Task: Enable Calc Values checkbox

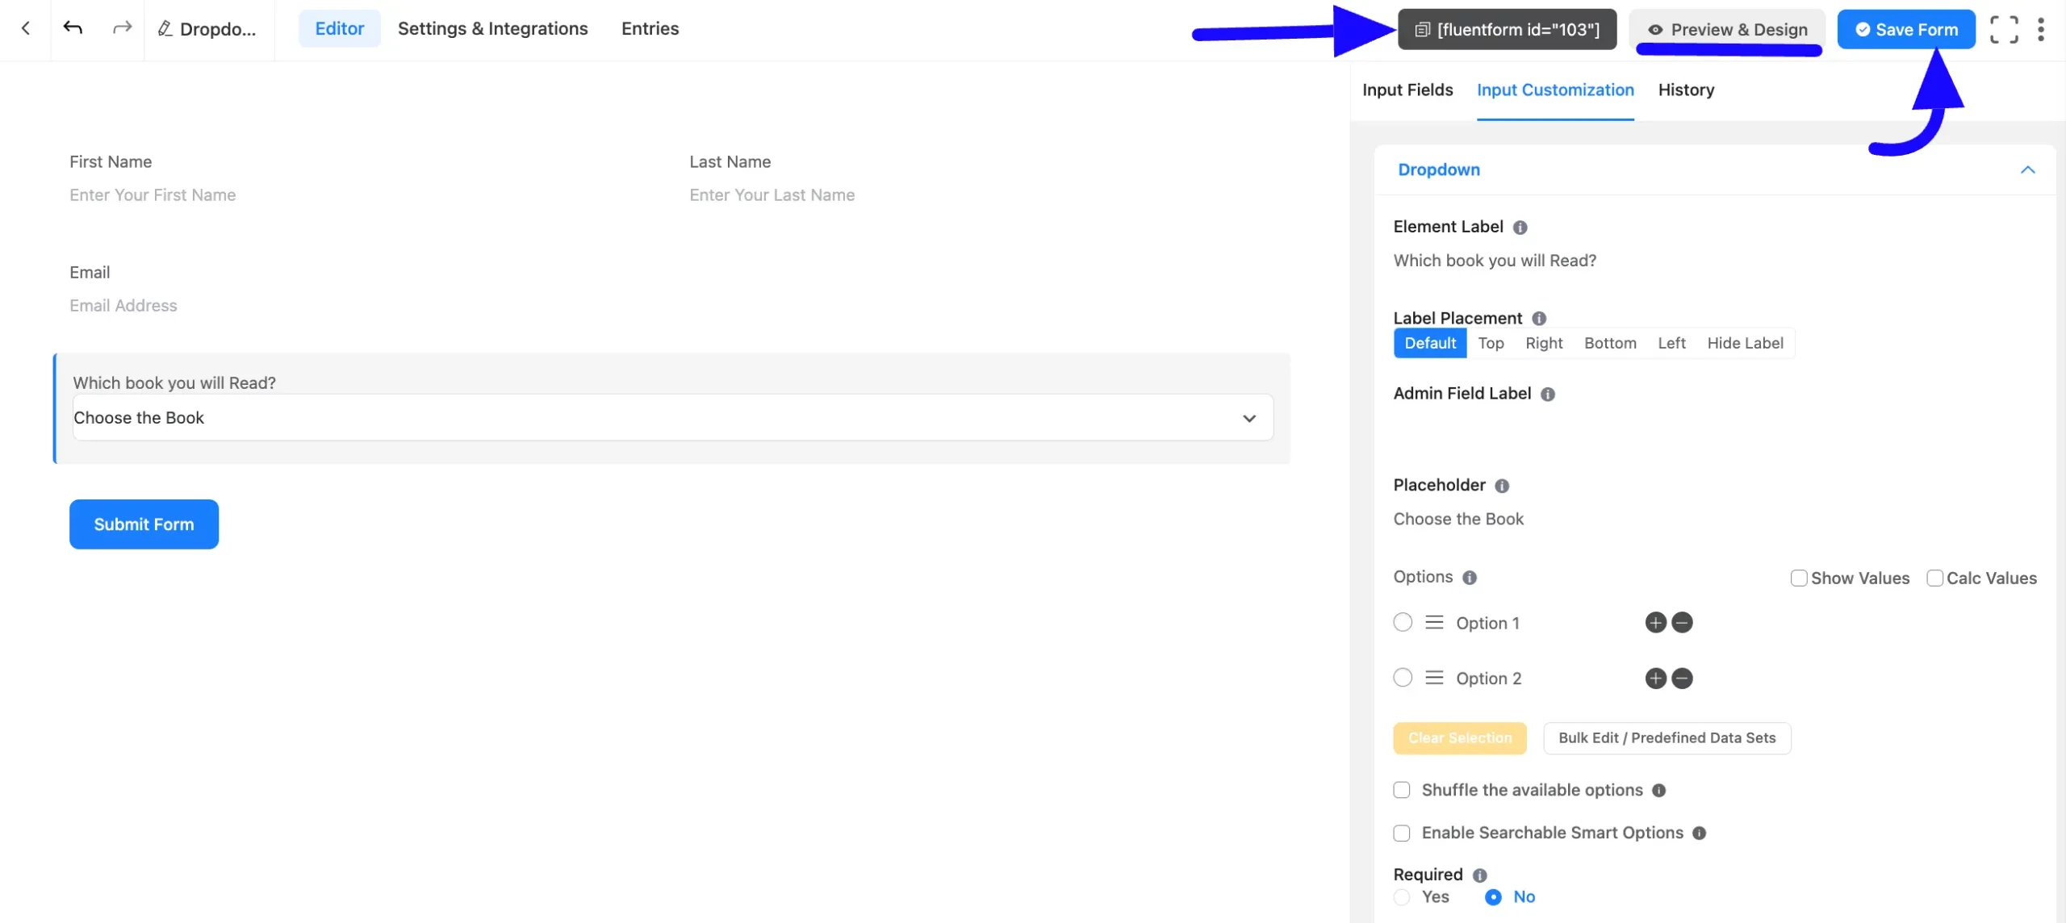Action: click(1934, 578)
